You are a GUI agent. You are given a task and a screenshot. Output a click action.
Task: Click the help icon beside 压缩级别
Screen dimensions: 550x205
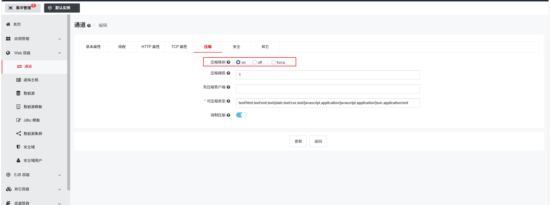tap(228, 62)
